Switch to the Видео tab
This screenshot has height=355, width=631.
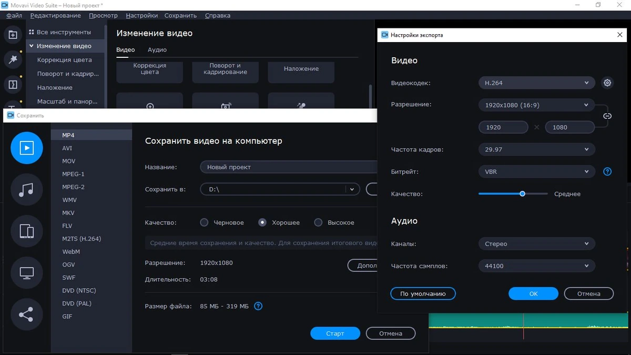(126, 50)
